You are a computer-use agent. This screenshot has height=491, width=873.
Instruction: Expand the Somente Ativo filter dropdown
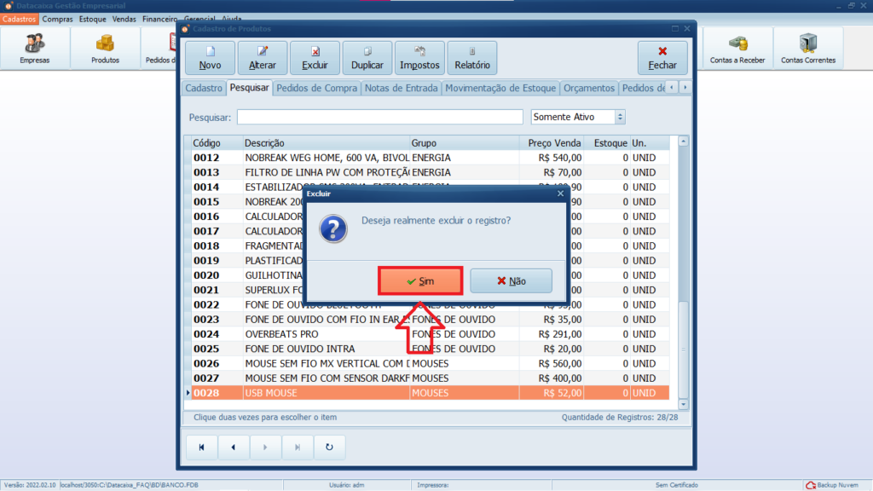coord(620,117)
